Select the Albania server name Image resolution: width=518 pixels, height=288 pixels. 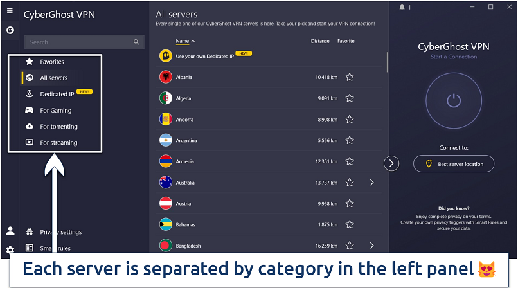pyautogui.click(x=184, y=77)
